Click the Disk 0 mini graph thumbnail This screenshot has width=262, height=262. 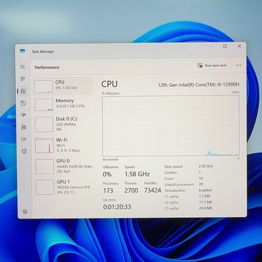click(44, 125)
